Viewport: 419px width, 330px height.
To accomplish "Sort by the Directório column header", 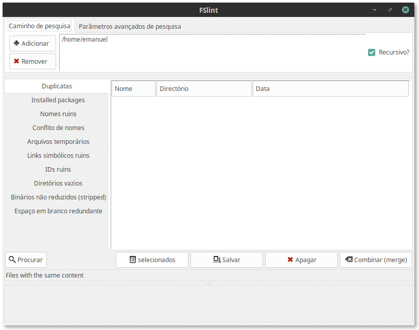I will [x=204, y=88].
